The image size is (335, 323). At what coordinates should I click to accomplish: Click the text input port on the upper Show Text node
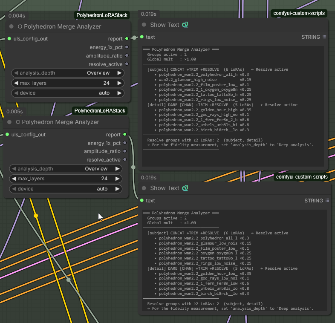click(x=142, y=37)
